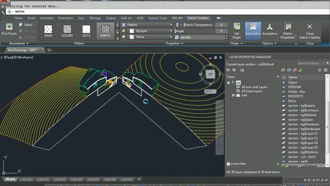Open the Annotate ribbon tab
This screenshot has width=330, height=186.
47,18
